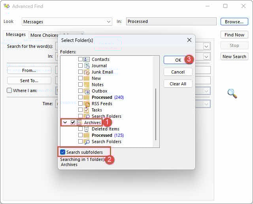Click the Contacts folder icon
Screen dimensions: 253x204
coord(87,59)
